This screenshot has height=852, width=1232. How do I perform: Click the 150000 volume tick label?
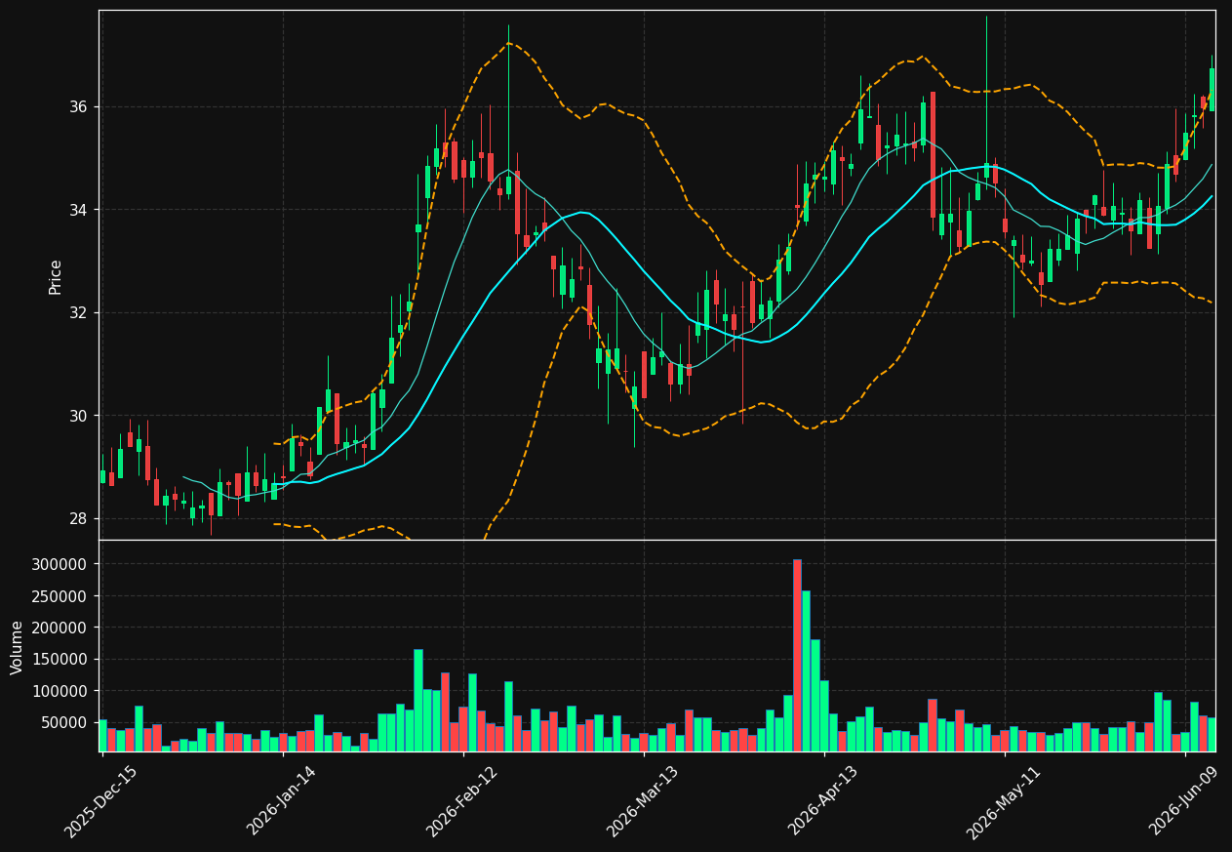[60, 660]
